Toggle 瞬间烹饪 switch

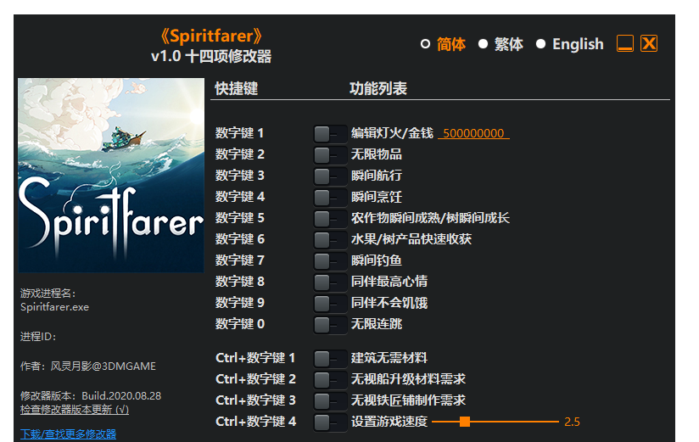pos(330,197)
